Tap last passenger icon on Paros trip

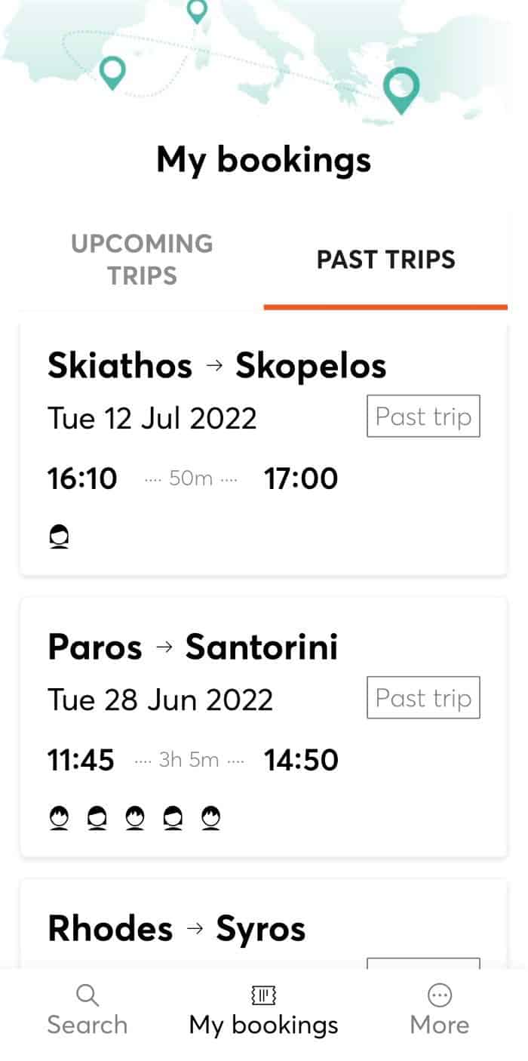[x=211, y=818]
